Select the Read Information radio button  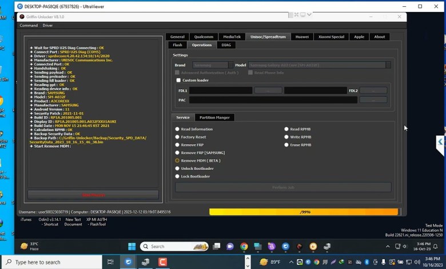177,129
